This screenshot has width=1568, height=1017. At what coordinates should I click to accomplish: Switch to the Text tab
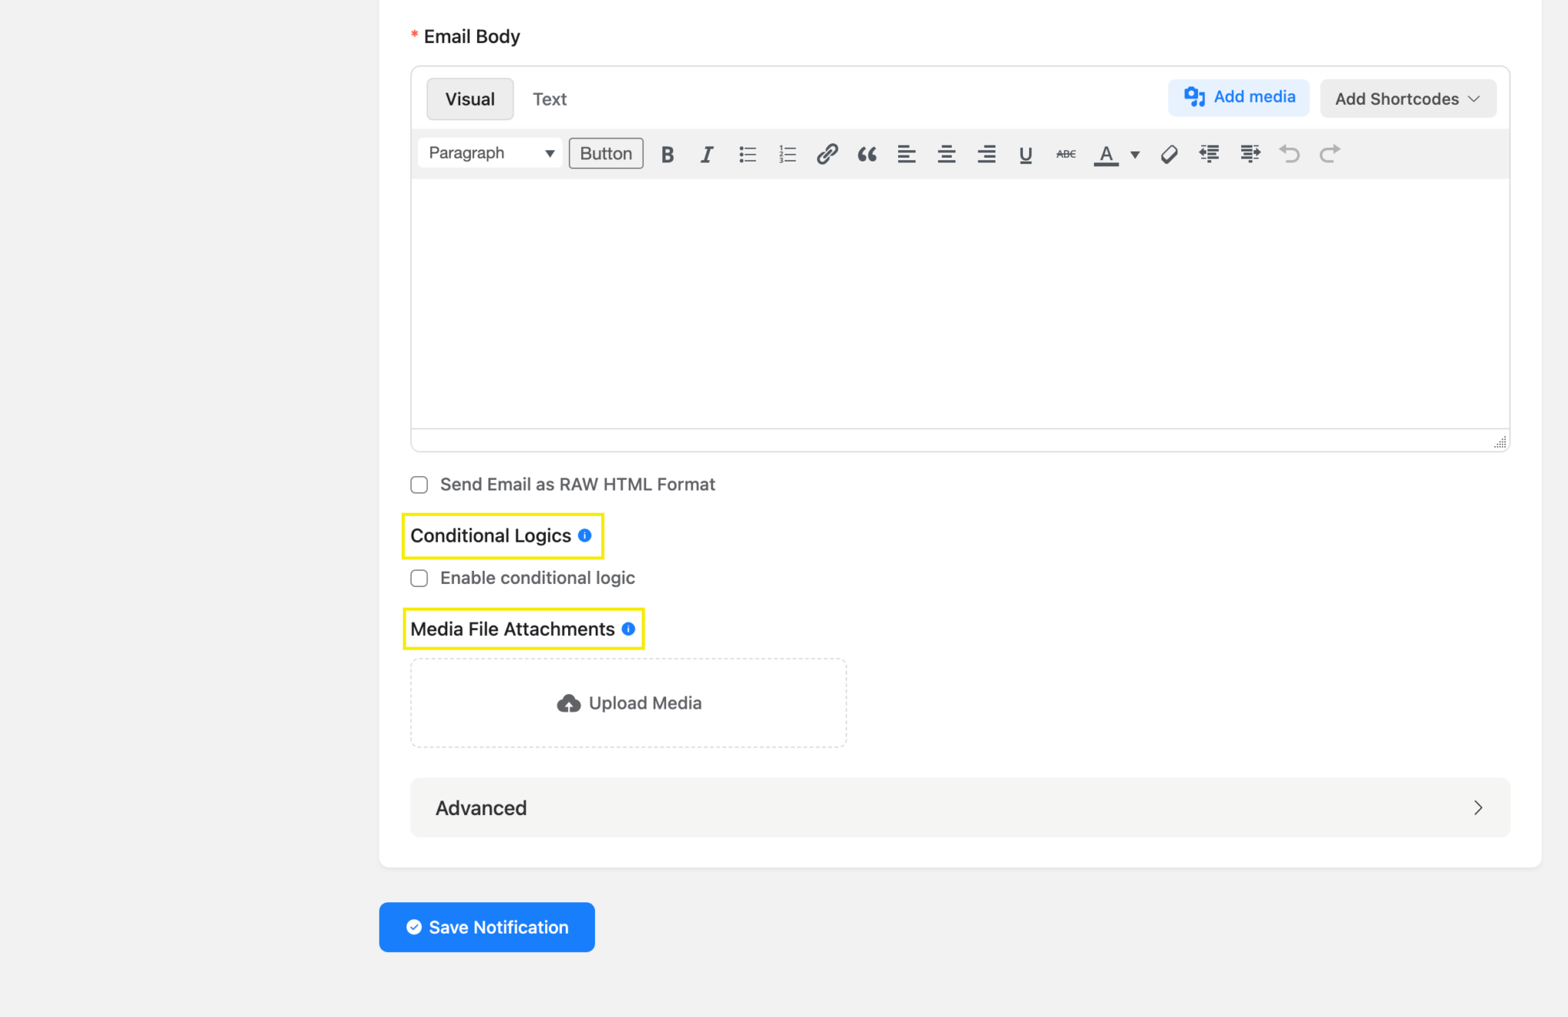click(549, 99)
